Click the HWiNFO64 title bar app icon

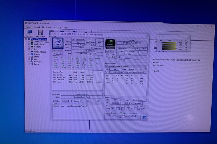coord(26,23)
